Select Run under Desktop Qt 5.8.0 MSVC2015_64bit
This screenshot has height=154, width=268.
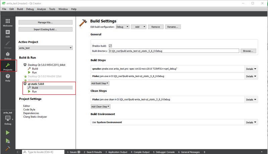[35, 72]
